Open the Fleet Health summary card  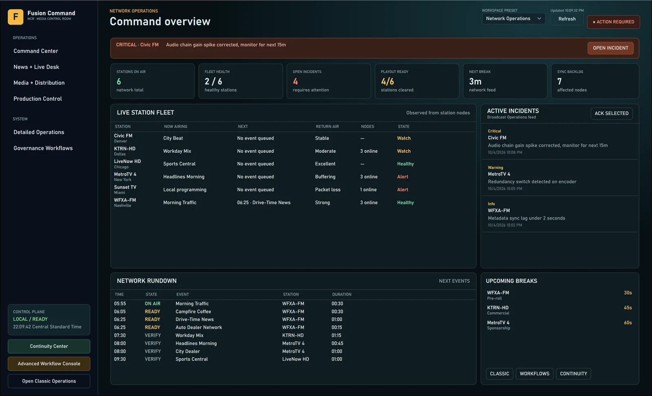(240, 81)
